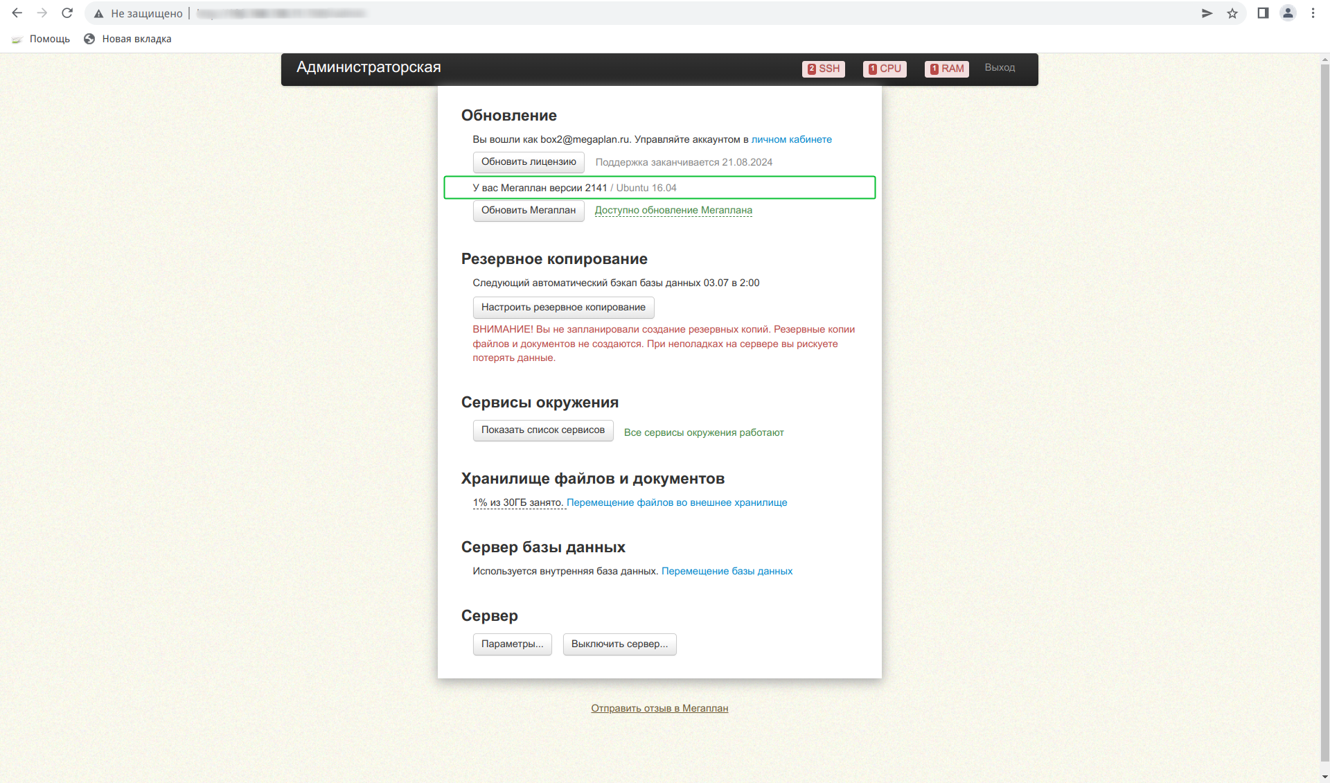Viewport: 1330px width, 783px height.
Task: Click the Обновить Мегаплан button
Action: point(529,211)
